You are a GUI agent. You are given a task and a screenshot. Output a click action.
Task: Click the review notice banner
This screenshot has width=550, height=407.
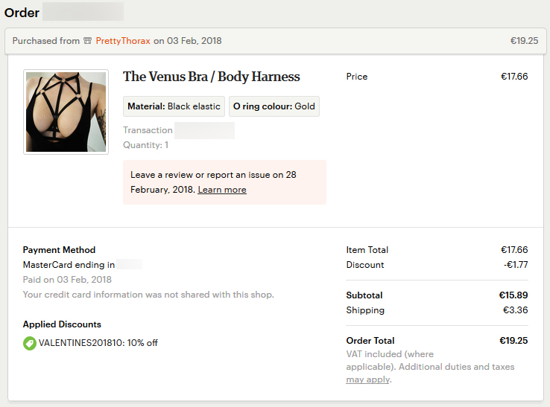pos(224,182)
